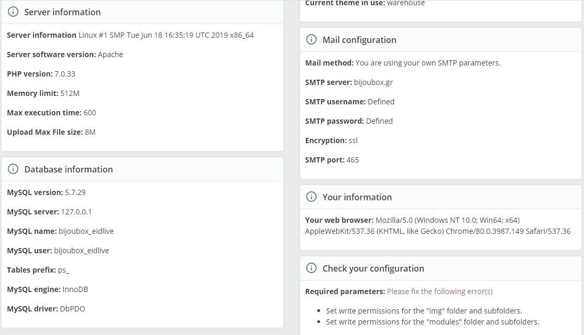Select the "img" folder write permissions item

[x=424, y=311]
